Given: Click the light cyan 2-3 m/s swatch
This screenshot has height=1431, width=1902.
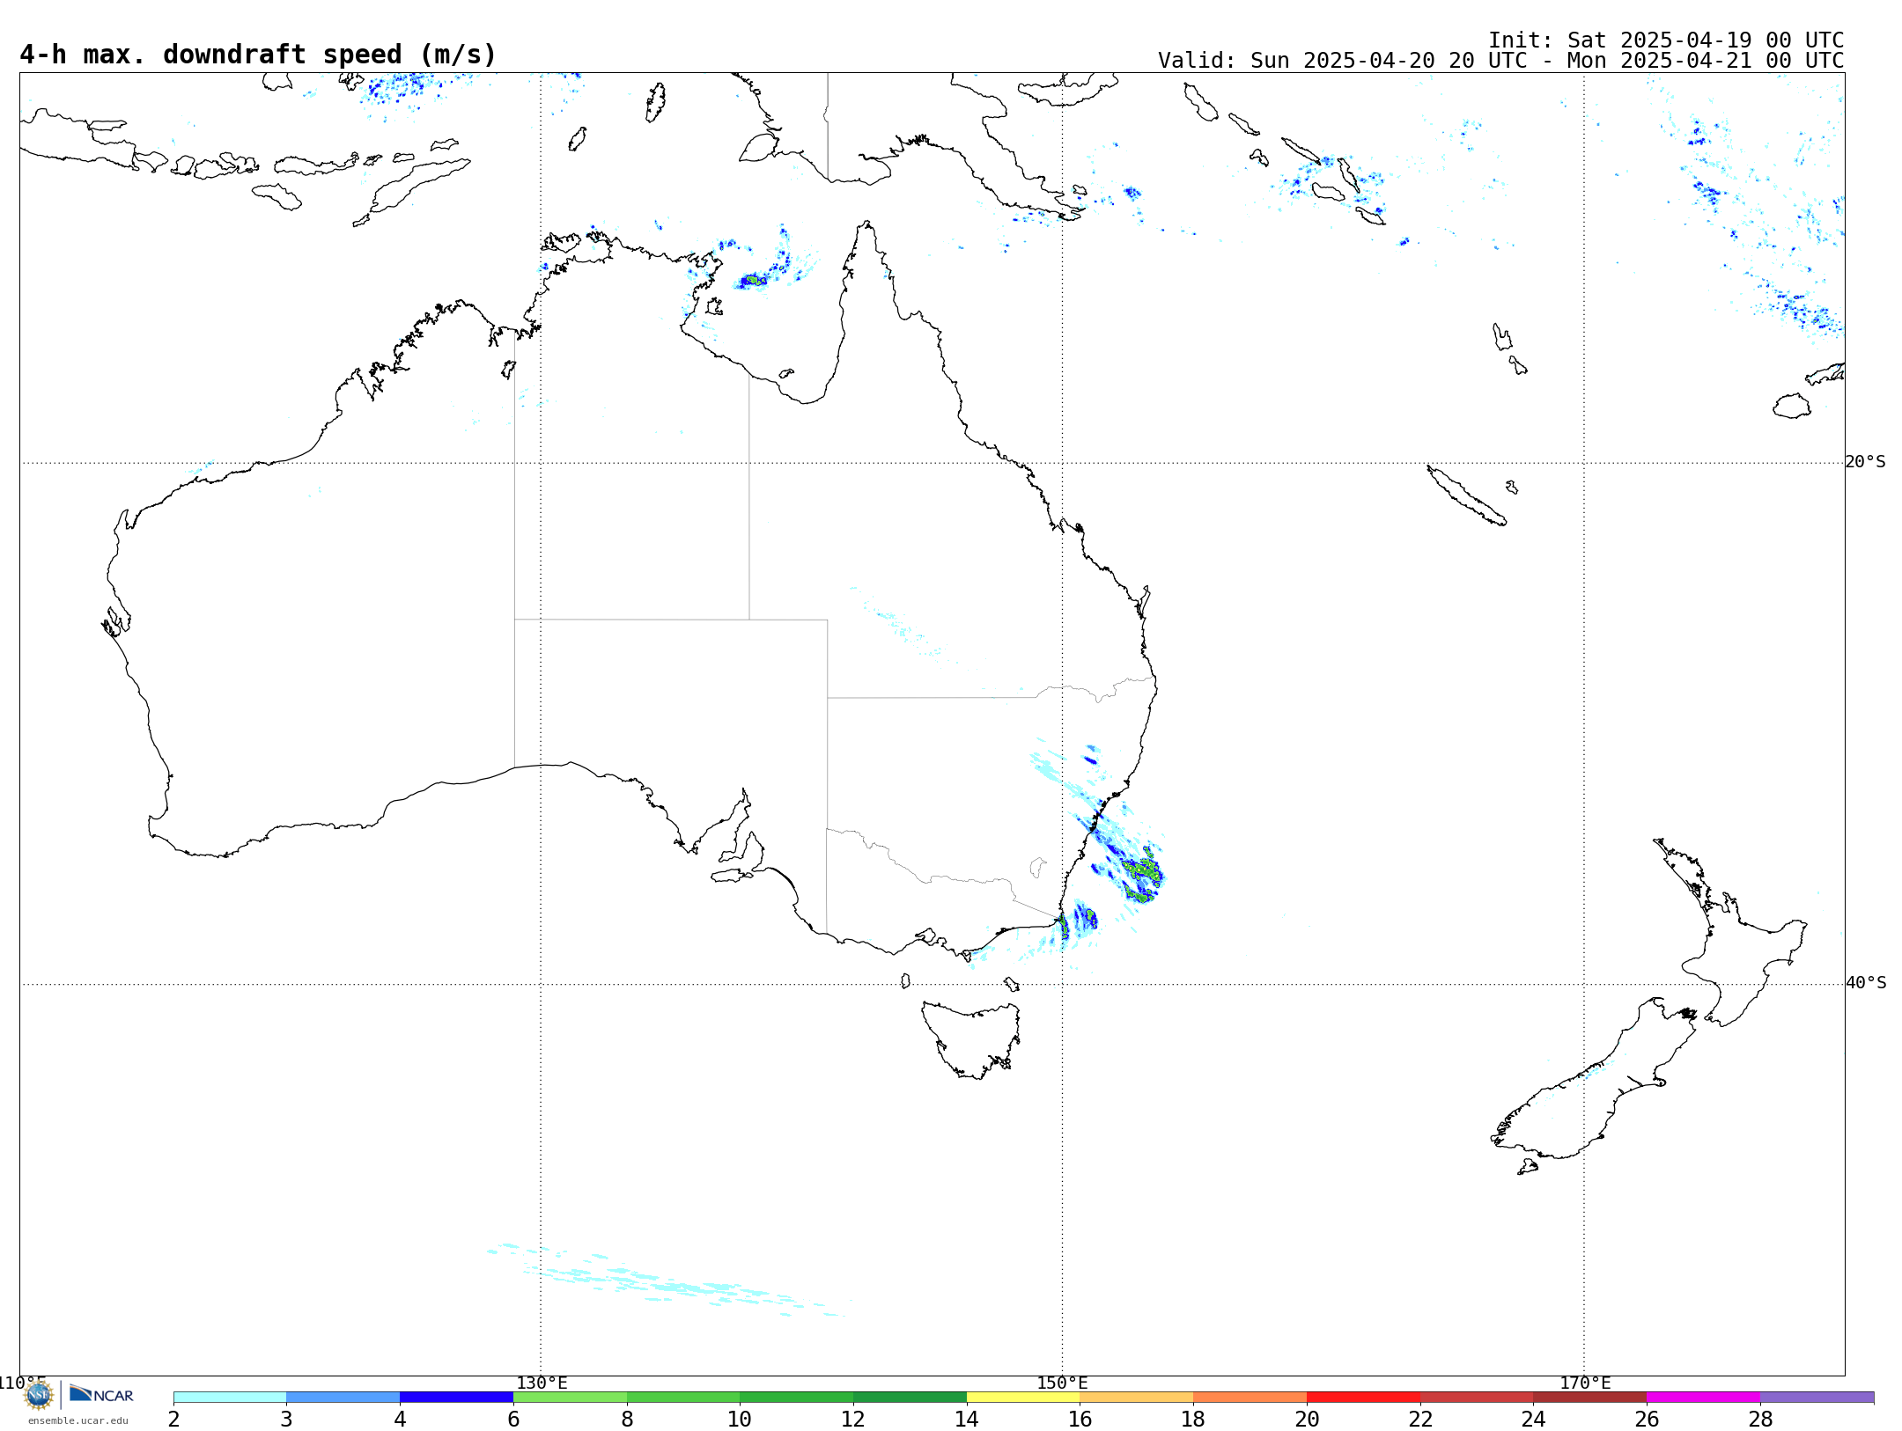Looking at the screenshot, I should click(x=230, y=1398).
